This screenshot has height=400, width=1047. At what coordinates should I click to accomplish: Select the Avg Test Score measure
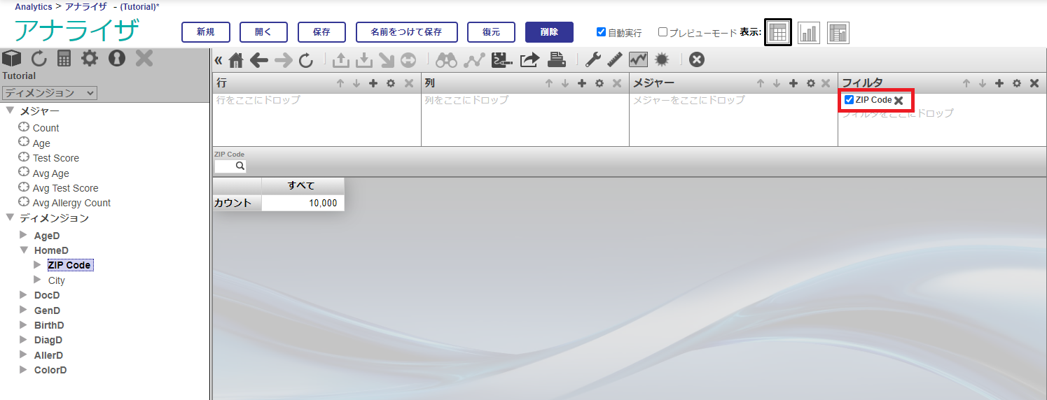point(65,188)
